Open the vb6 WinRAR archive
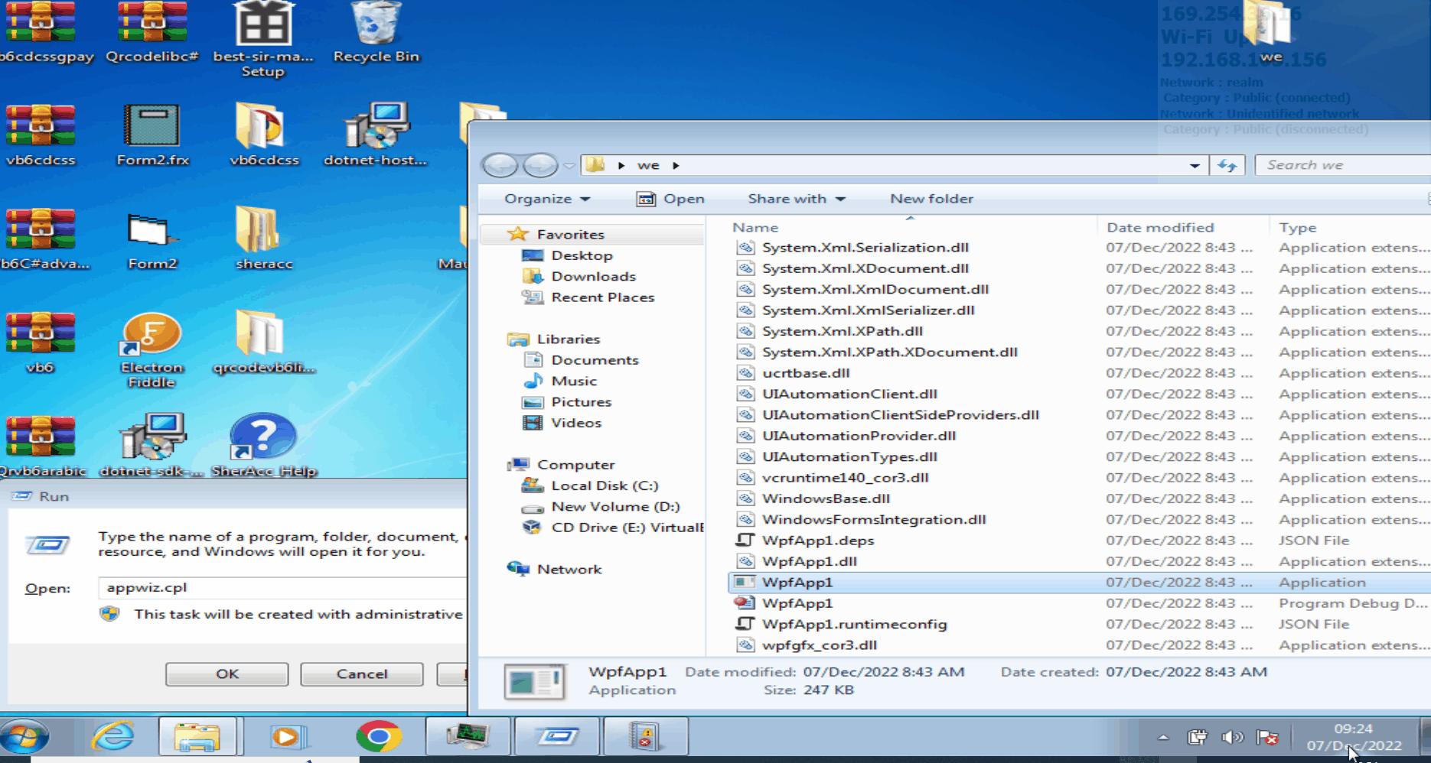 pos(41,333)
